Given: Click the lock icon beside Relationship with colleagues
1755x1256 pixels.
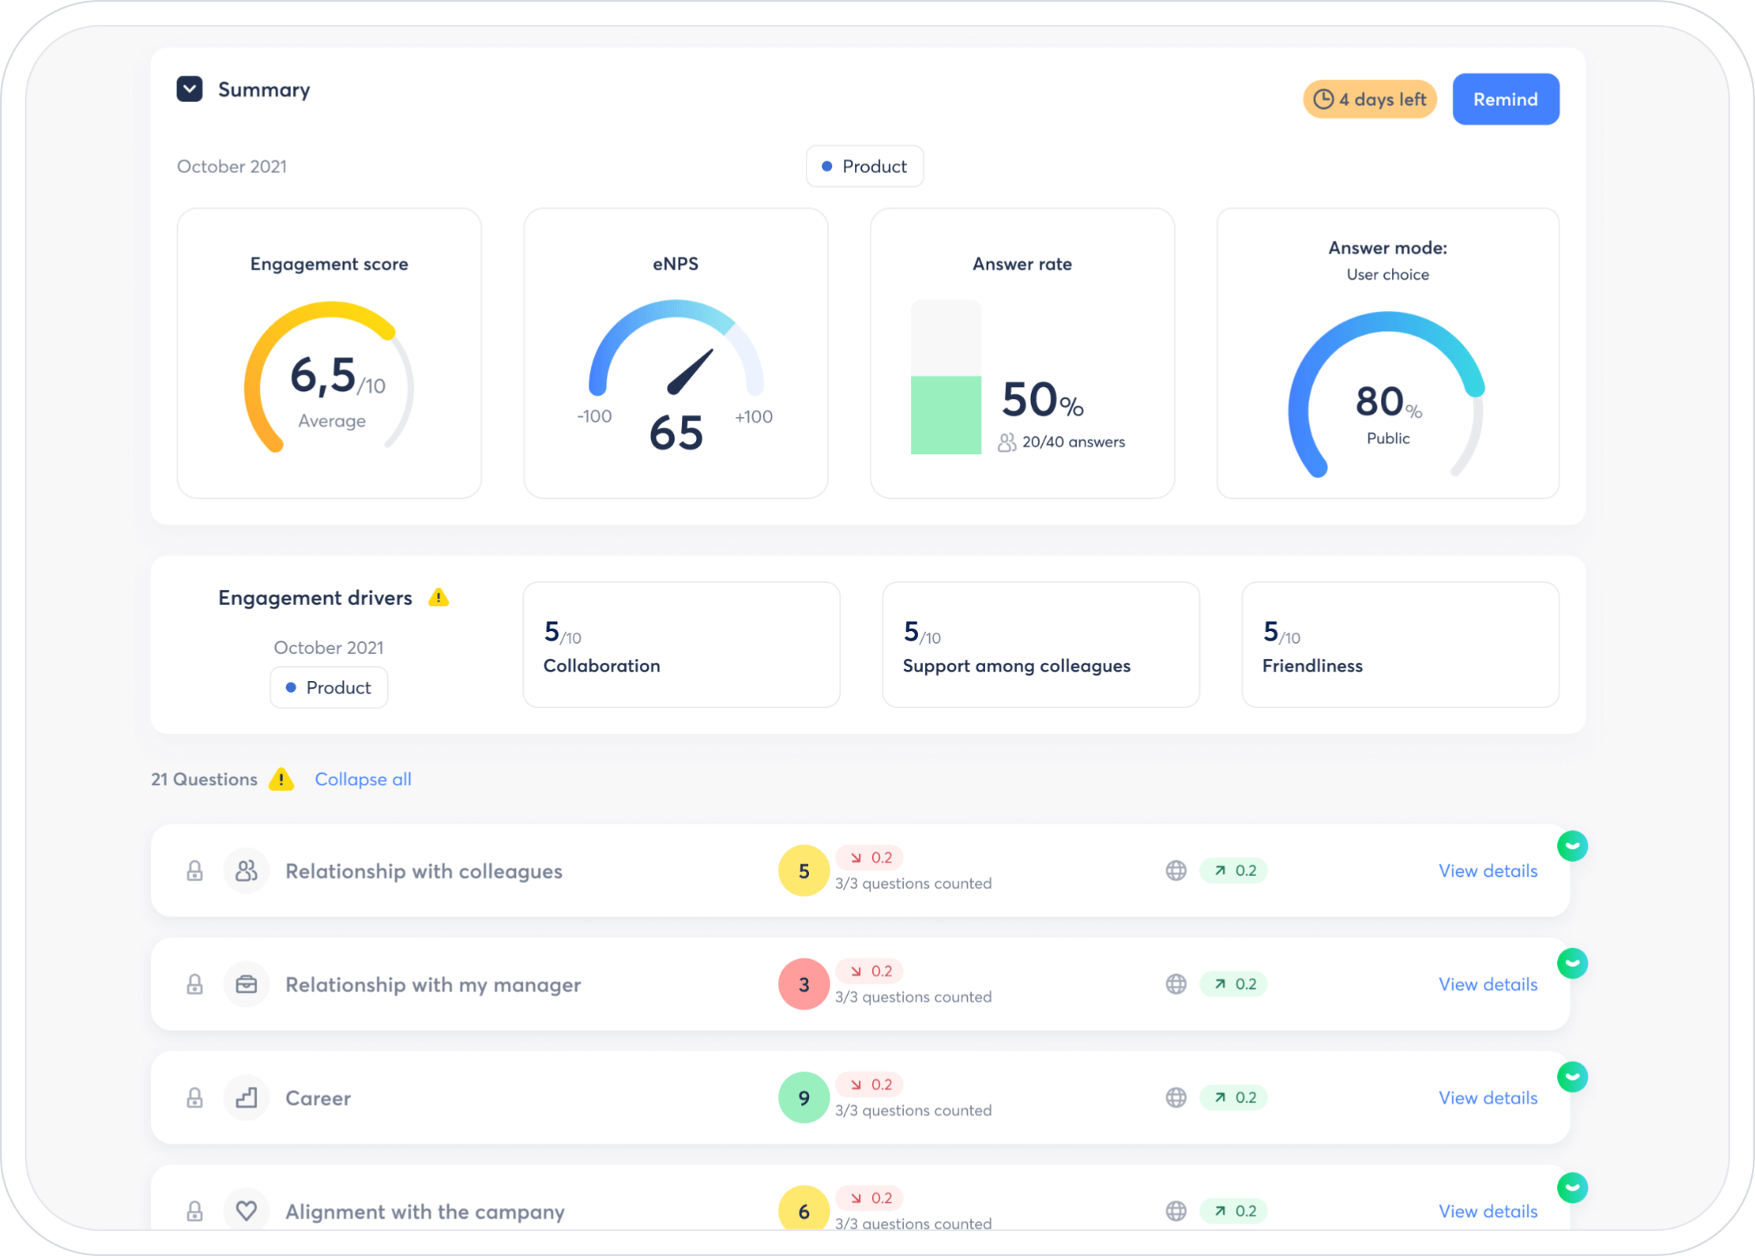Looking at the screenshot, I should pos(195,871).
